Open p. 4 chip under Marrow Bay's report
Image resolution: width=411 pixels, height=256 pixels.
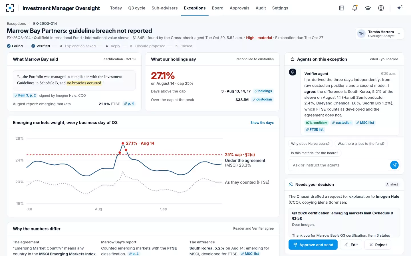134,253
